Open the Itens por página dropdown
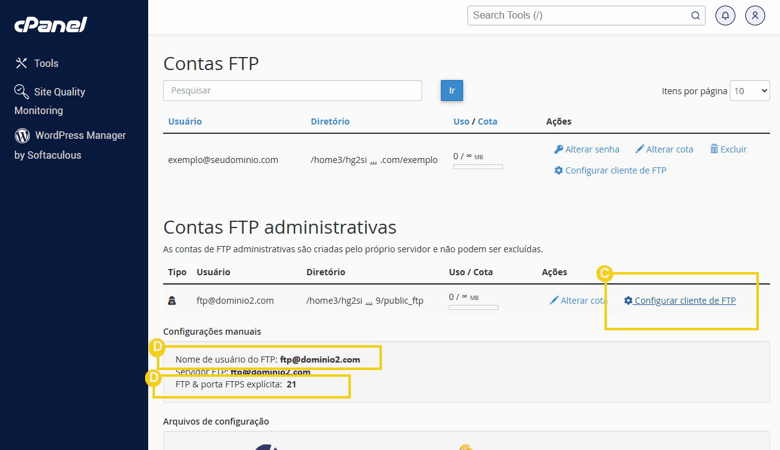Screen dimensions: 780x450 click(x=750, y=90)
